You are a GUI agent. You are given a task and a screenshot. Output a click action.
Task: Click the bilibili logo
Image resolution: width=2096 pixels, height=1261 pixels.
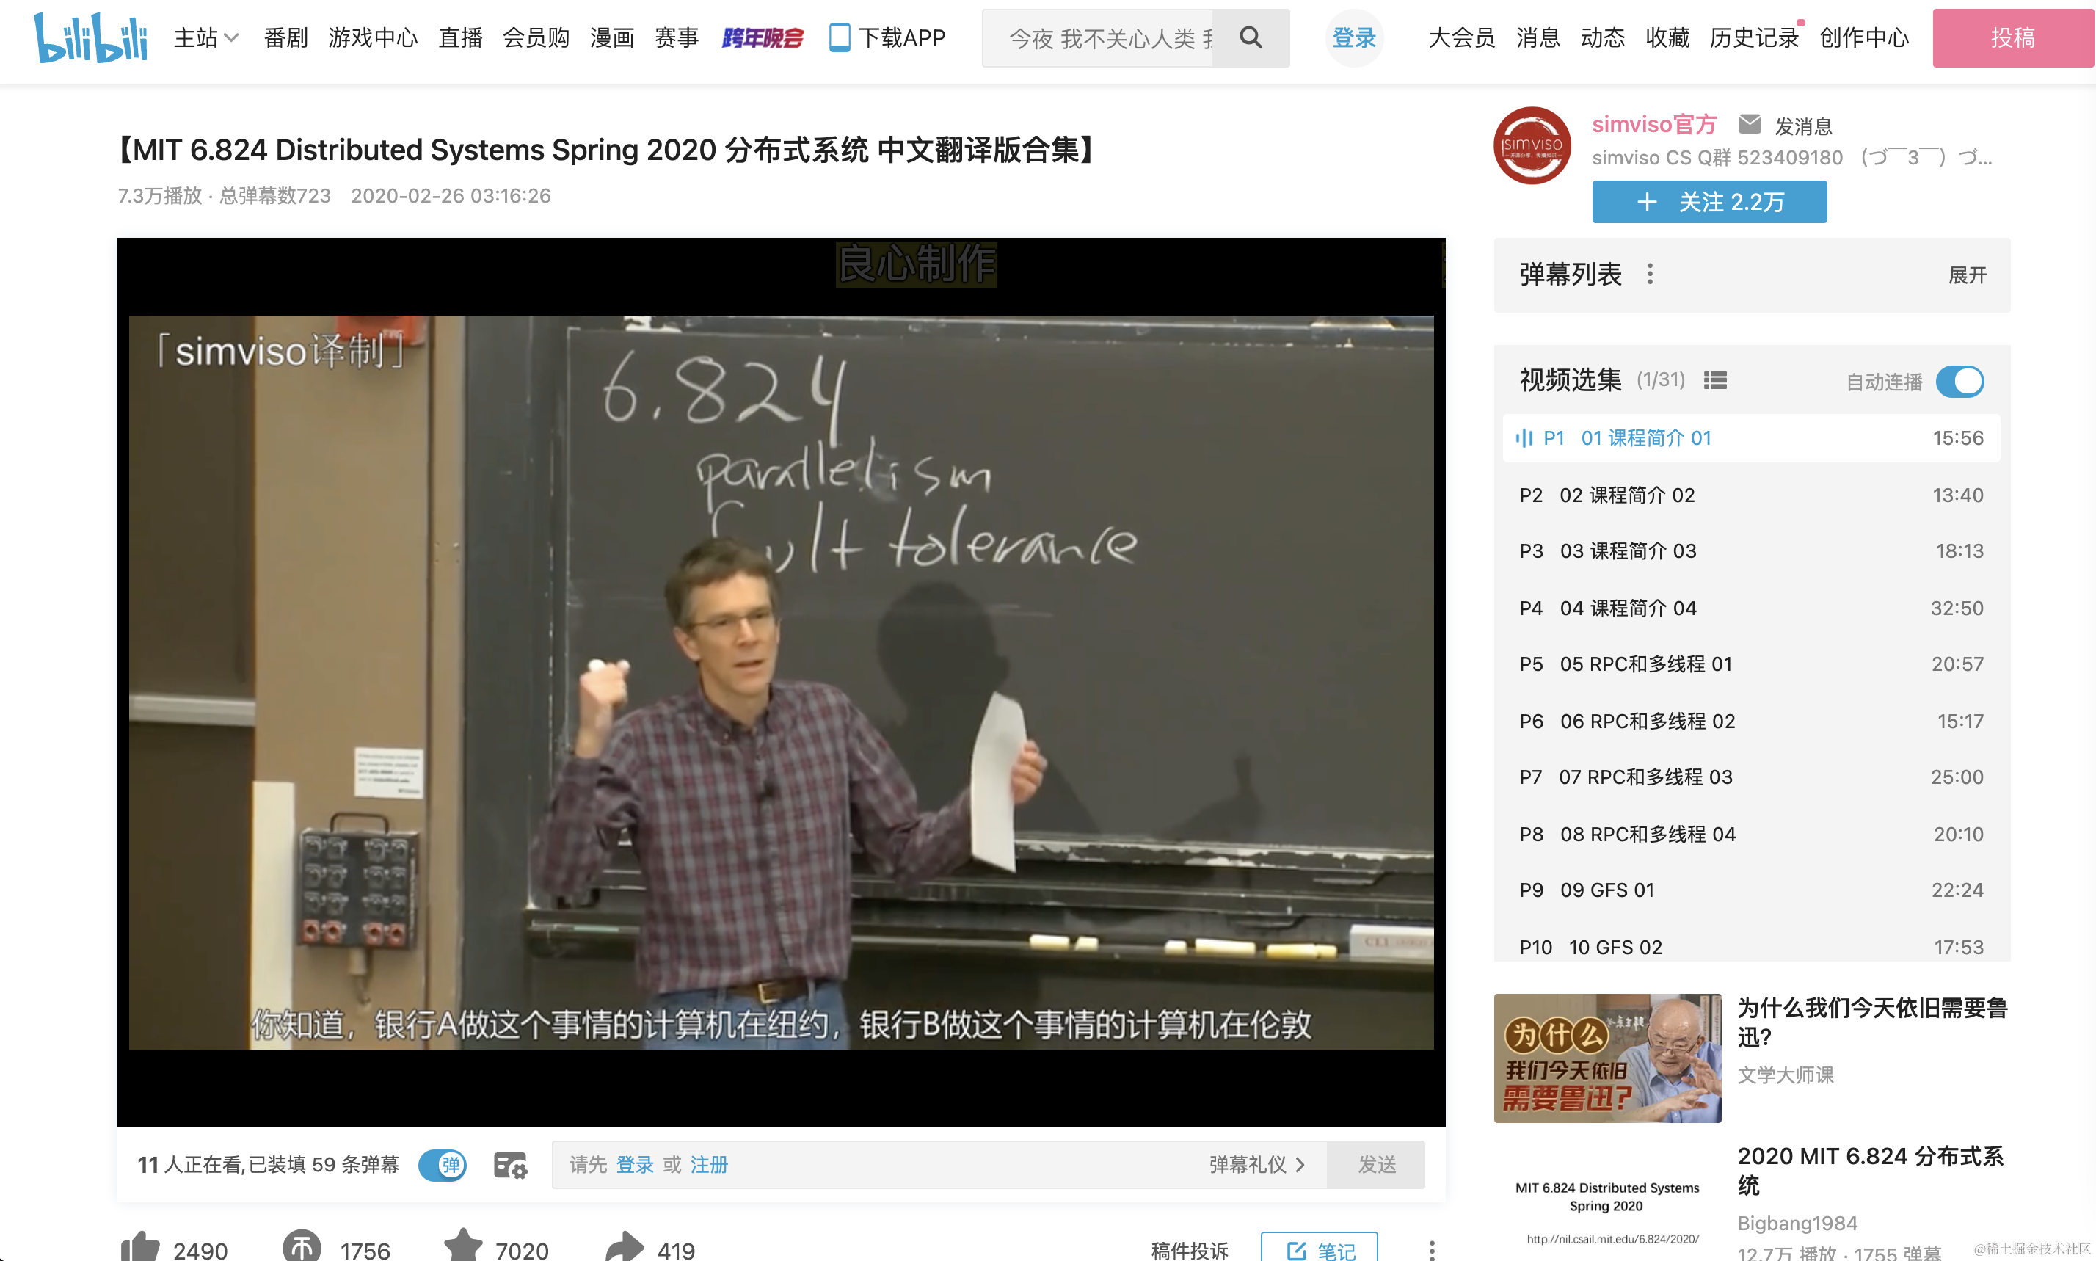pyautogui.click(x=91, y=37)
